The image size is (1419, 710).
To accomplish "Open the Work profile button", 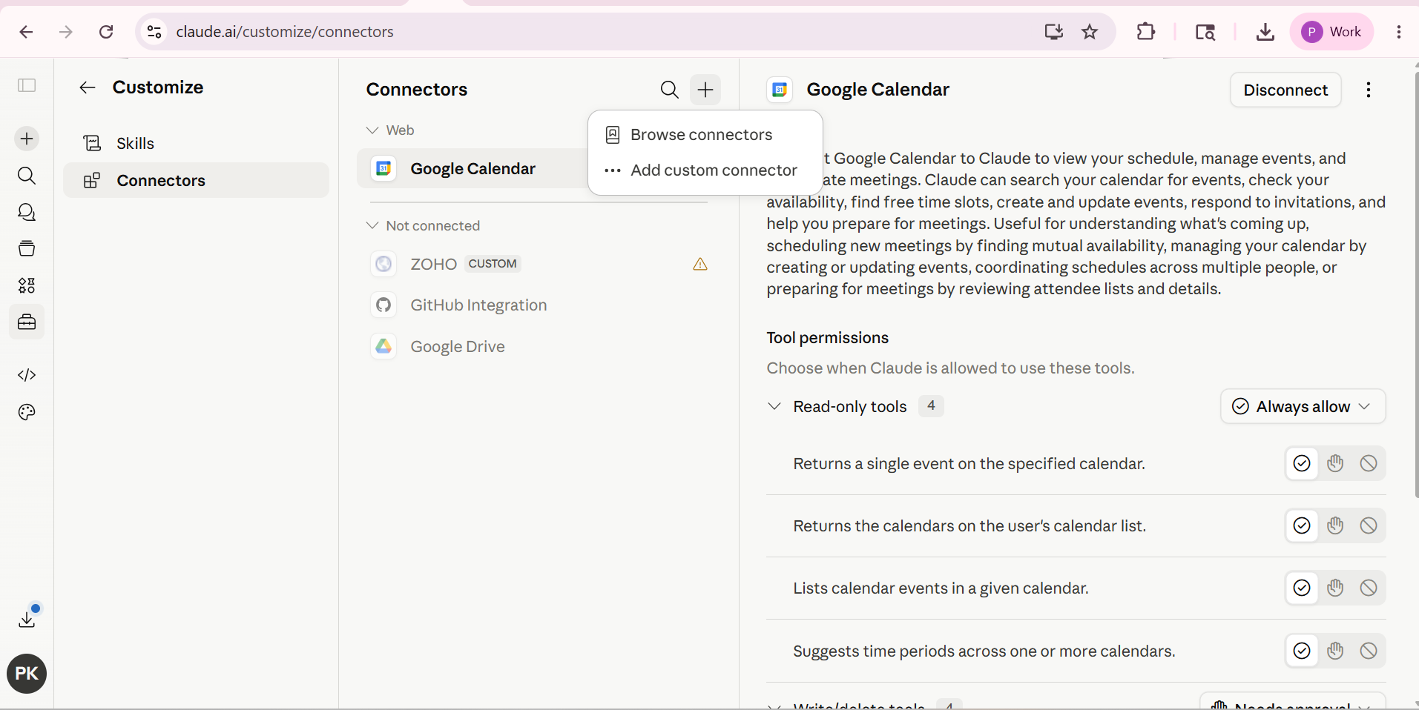I will (x=1332, y=32).
